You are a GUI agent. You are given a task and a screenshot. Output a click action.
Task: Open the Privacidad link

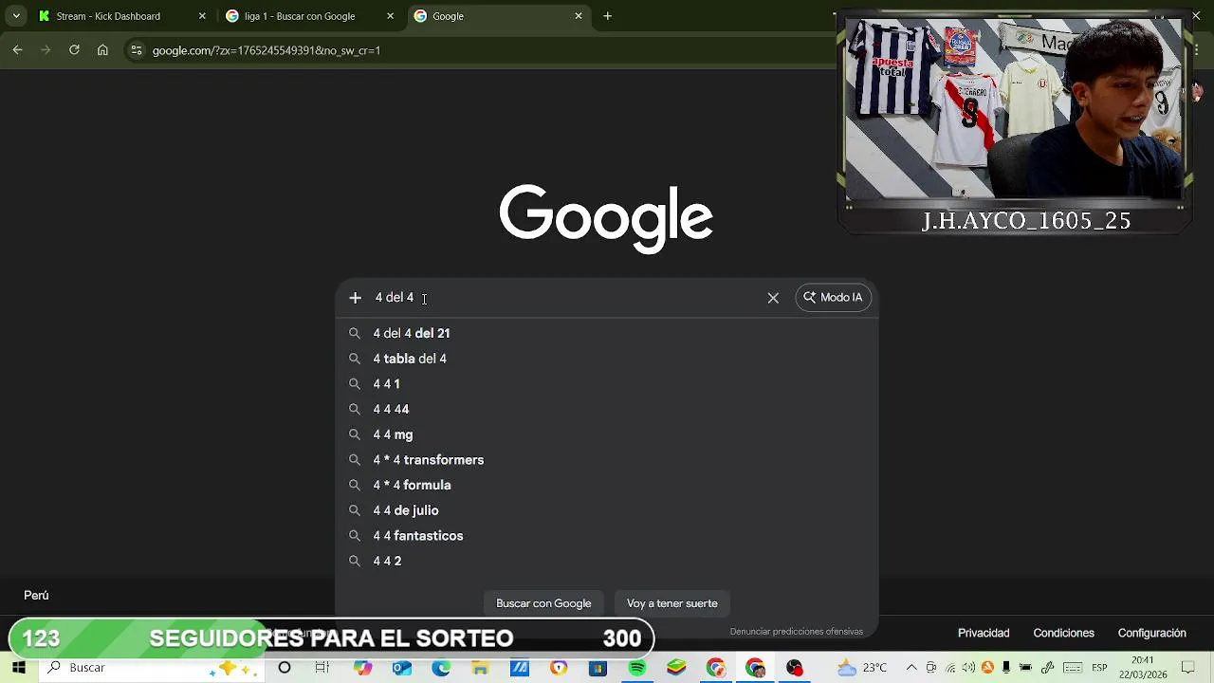984,633
